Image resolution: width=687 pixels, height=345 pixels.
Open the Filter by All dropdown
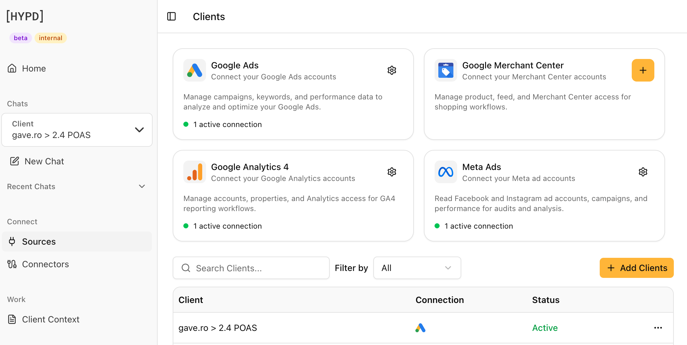417,268
